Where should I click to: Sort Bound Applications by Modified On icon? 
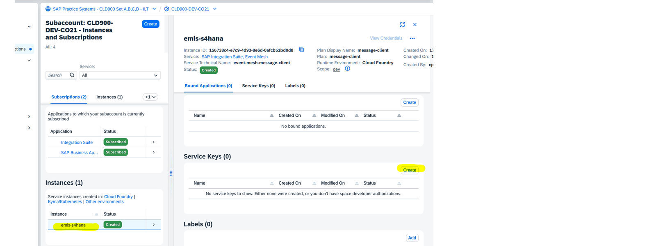pos(357,115)
